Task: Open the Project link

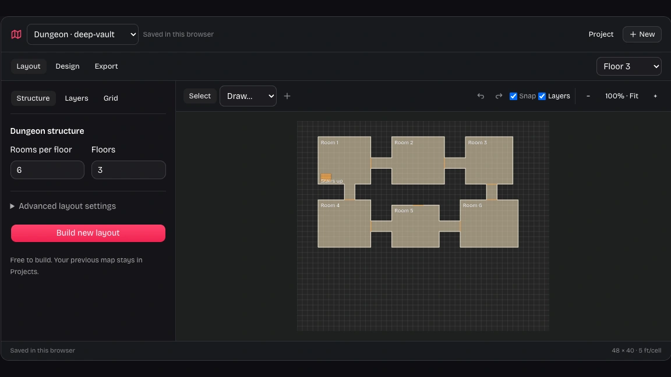Action: (x=601, y=34)
